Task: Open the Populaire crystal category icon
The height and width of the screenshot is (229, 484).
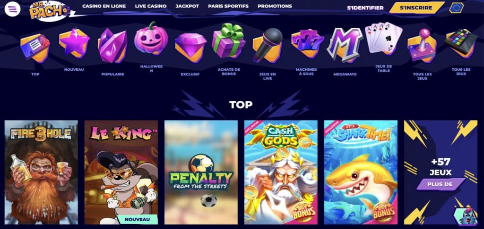Action: [x=112, y=46]
